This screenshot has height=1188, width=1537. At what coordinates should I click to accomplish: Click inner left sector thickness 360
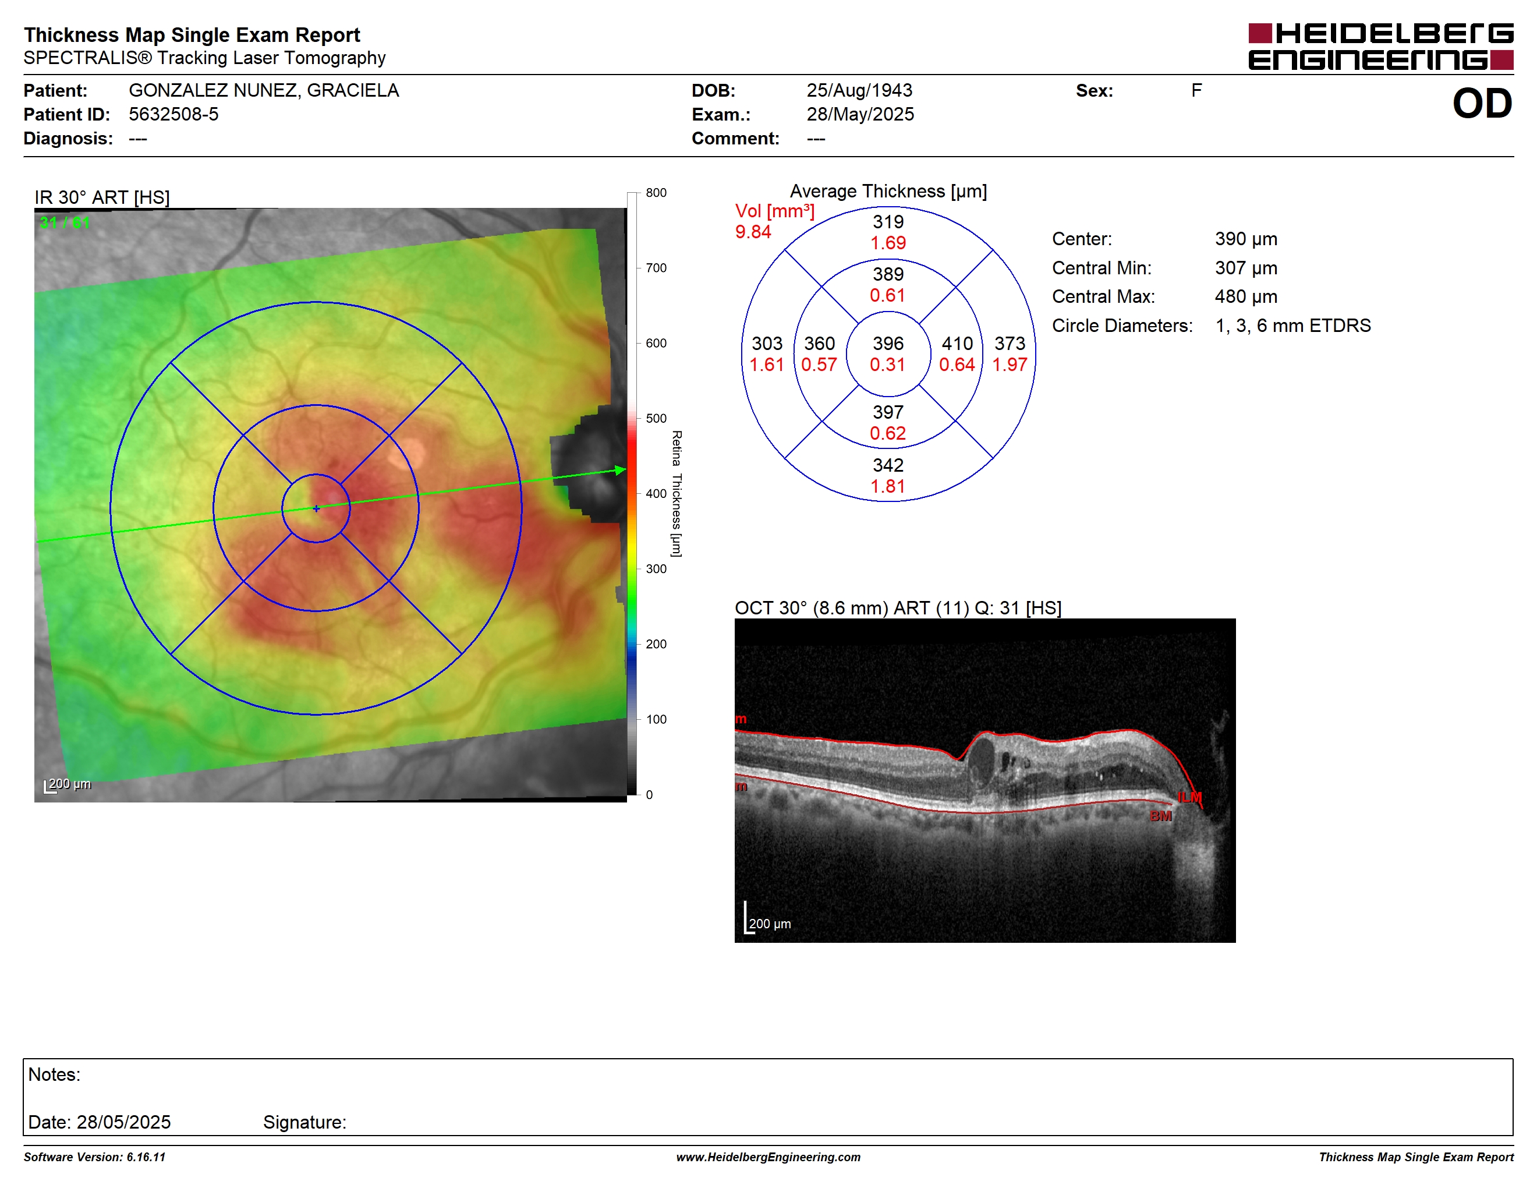[x=819, y=344]
